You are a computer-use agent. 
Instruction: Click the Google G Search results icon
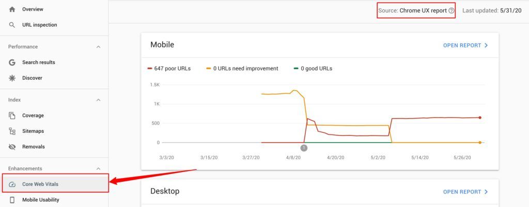12,62
